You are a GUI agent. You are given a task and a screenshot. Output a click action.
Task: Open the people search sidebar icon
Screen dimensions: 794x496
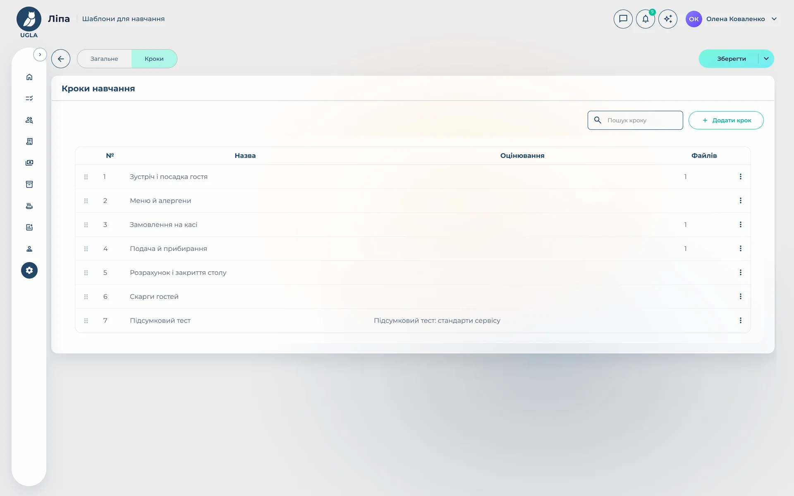click(x=29, y=120)
